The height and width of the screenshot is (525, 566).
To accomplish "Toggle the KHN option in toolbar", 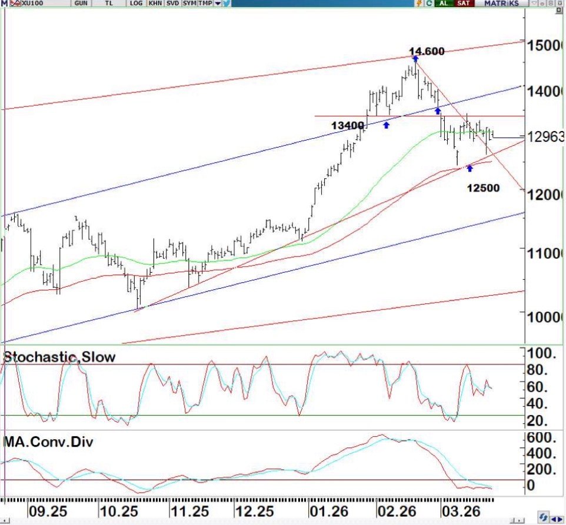I will (155, 4).
